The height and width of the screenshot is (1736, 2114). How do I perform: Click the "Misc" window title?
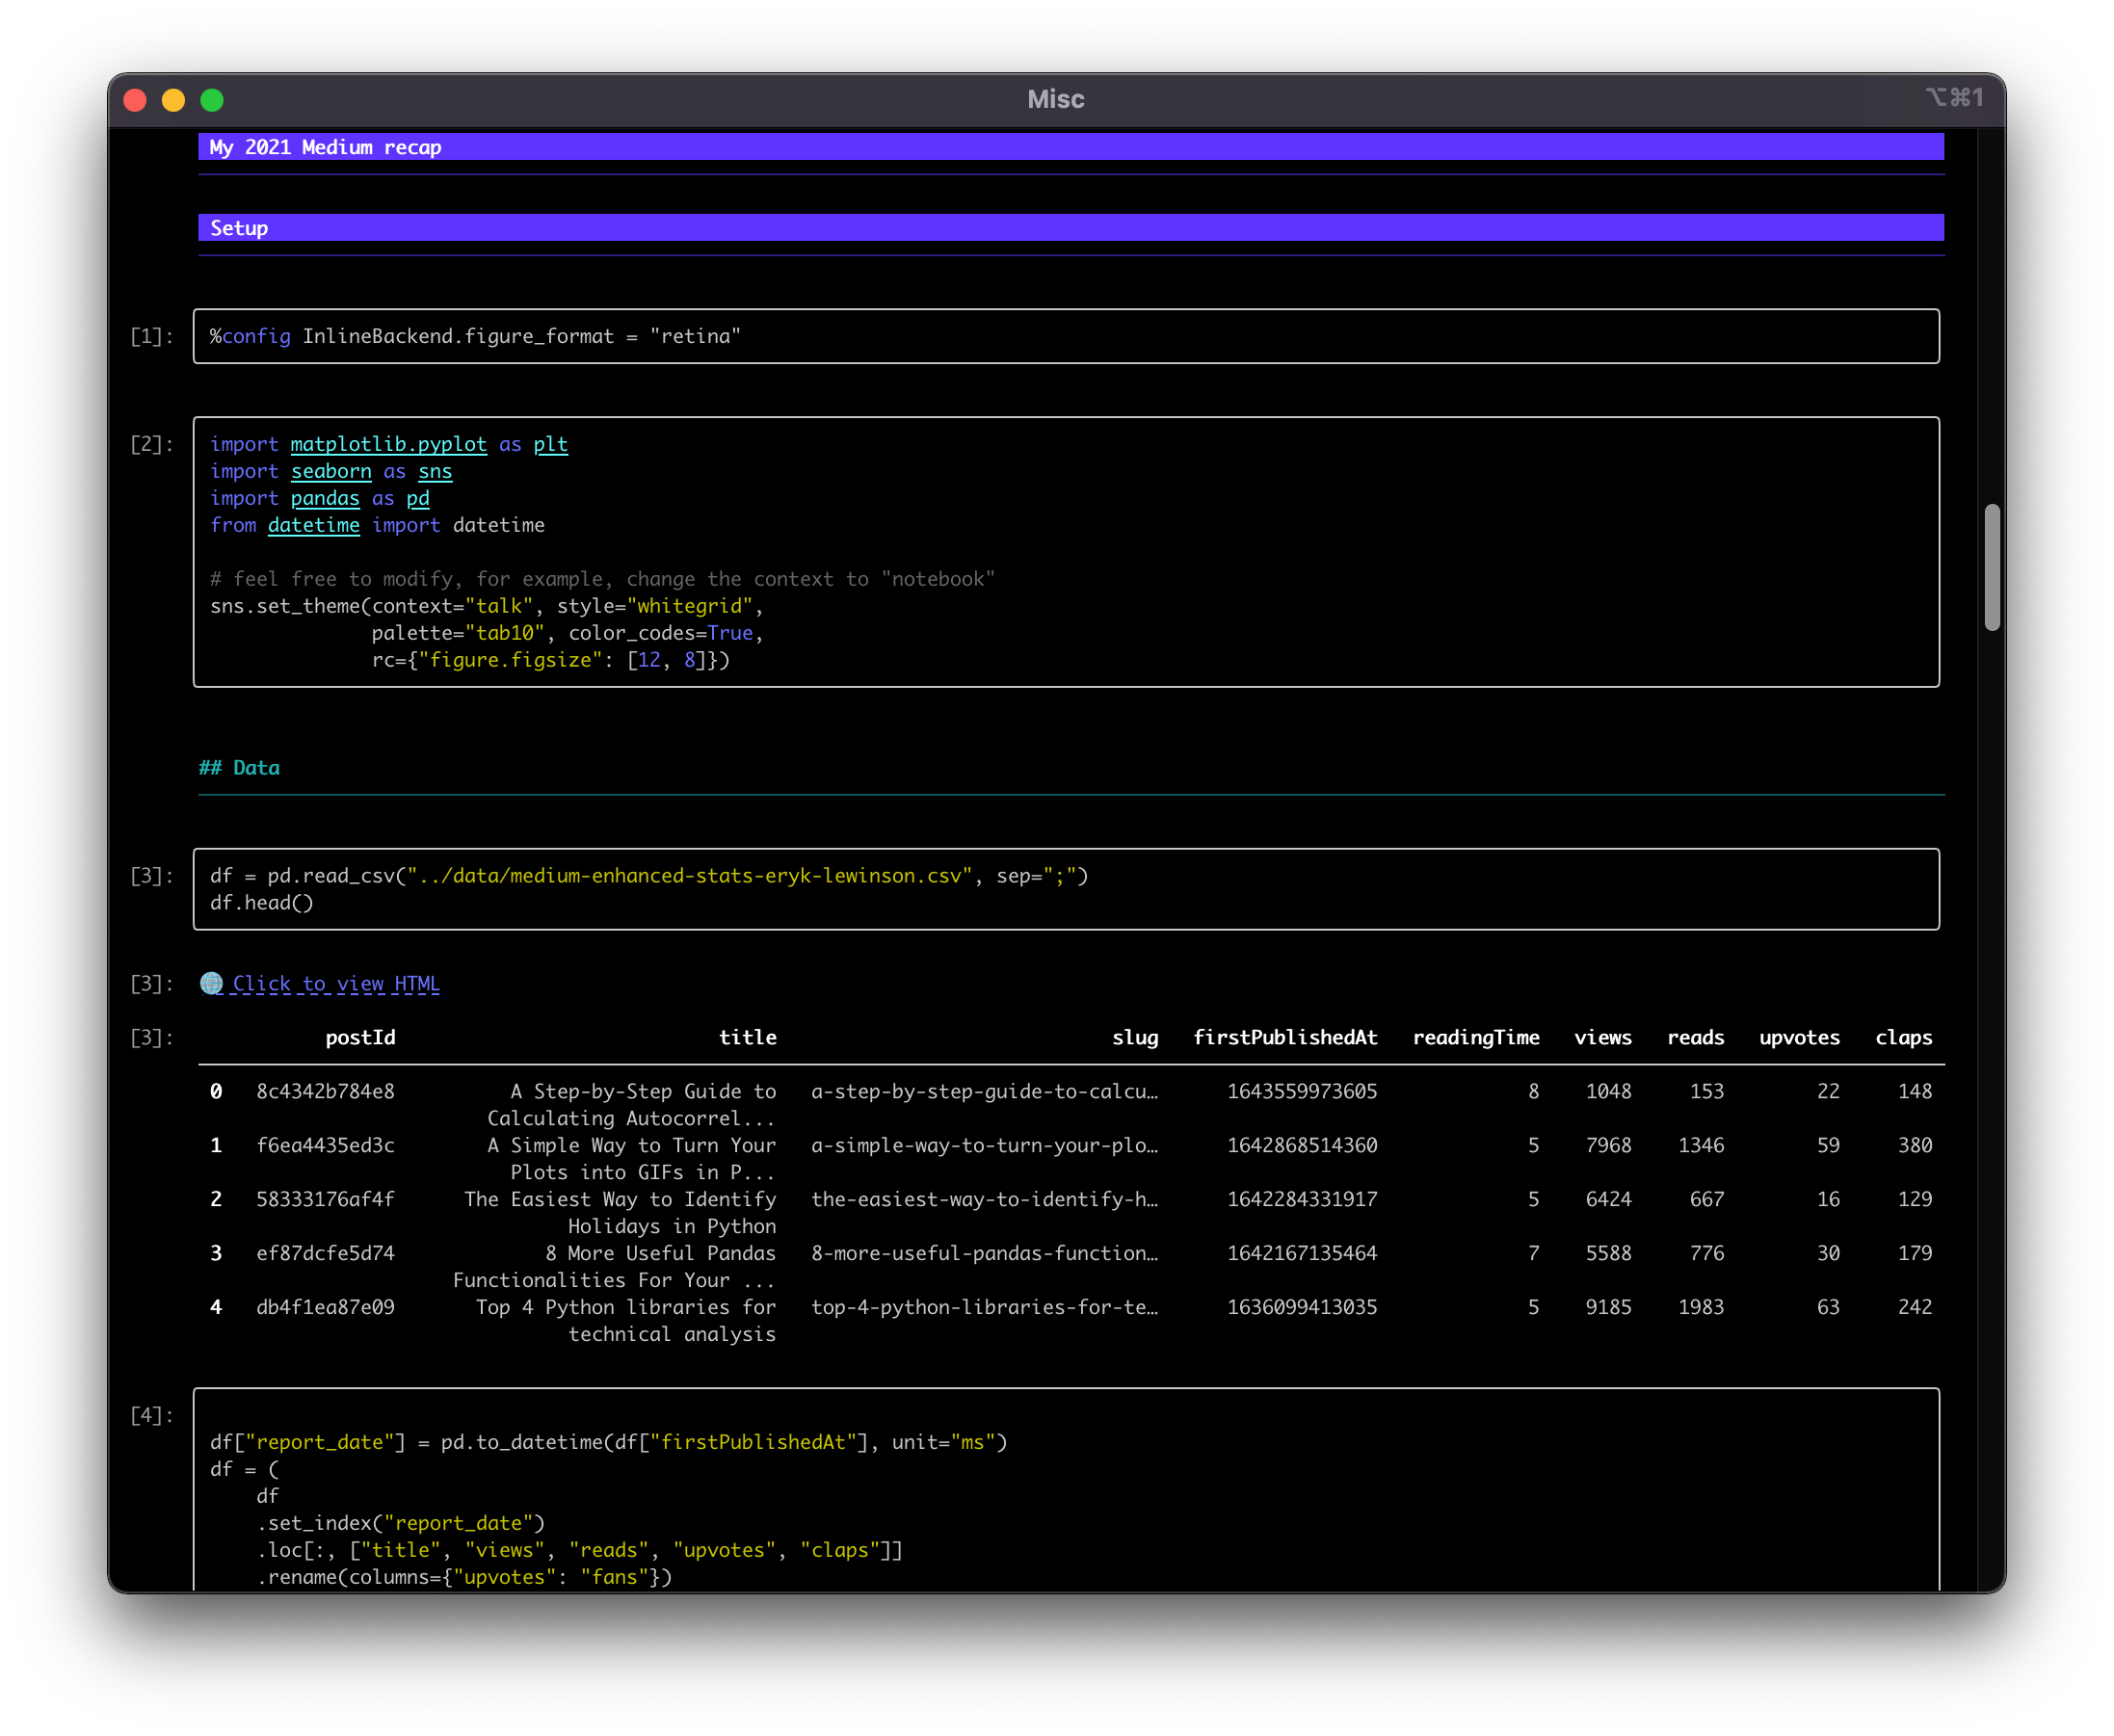point(1056,99)
